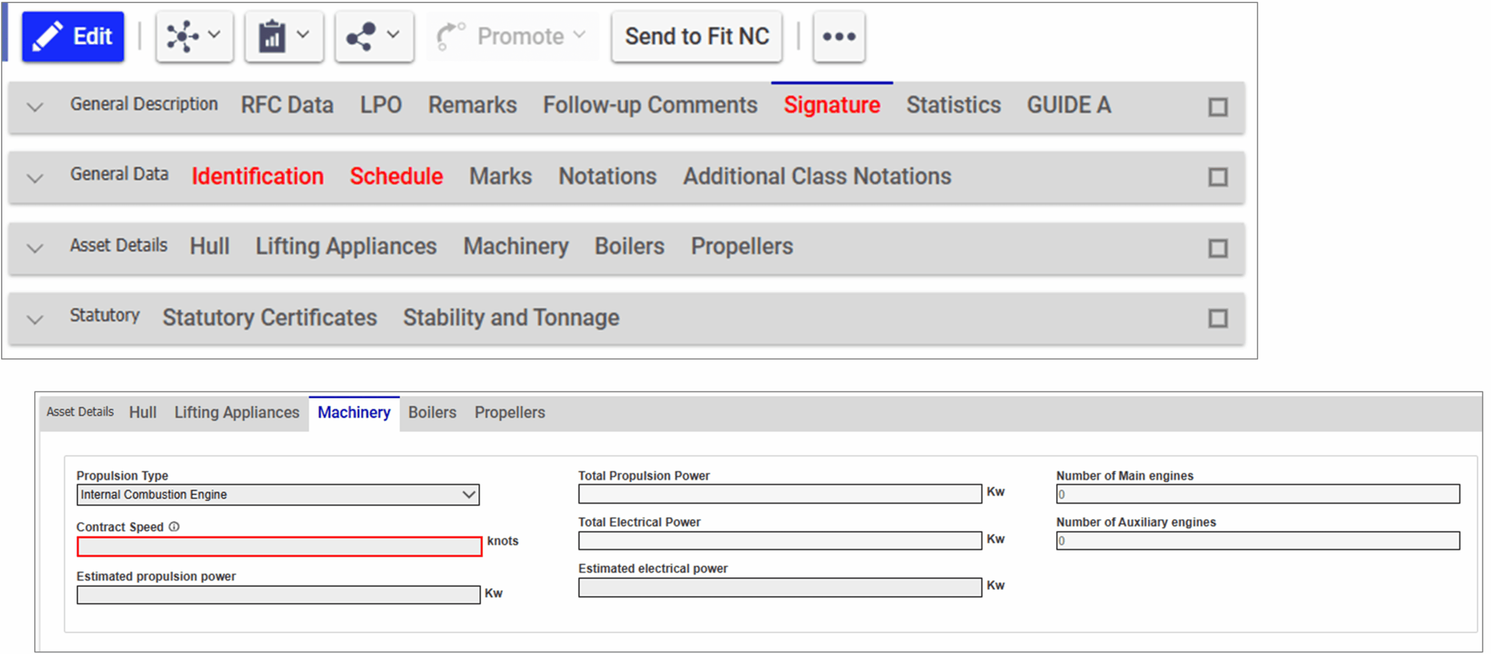This screenshot has height=654, width=1491.
Task: Click Send to Fit NC button
Action: (x=697, y=36)
